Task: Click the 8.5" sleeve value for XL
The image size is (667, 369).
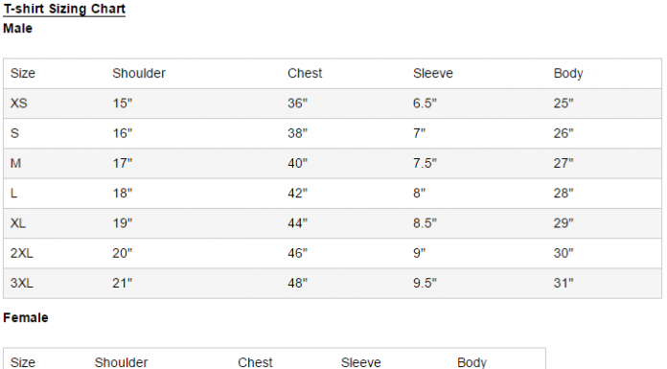Action: (x=425, y=223)
